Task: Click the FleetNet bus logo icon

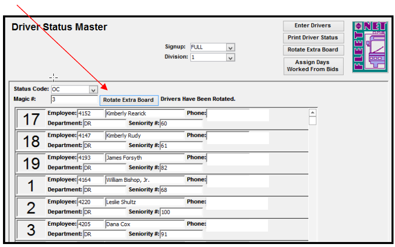Action: [x=370, y=47]
